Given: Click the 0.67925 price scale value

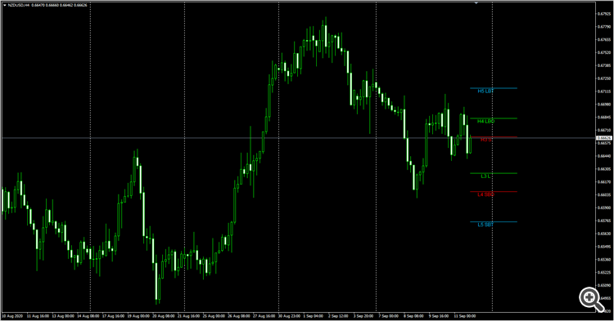Looking at the screenshot, I should (604, 14).
